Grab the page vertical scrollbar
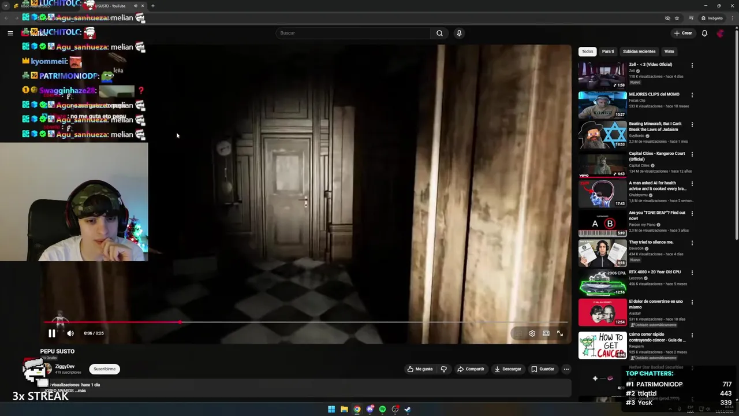 737,134
